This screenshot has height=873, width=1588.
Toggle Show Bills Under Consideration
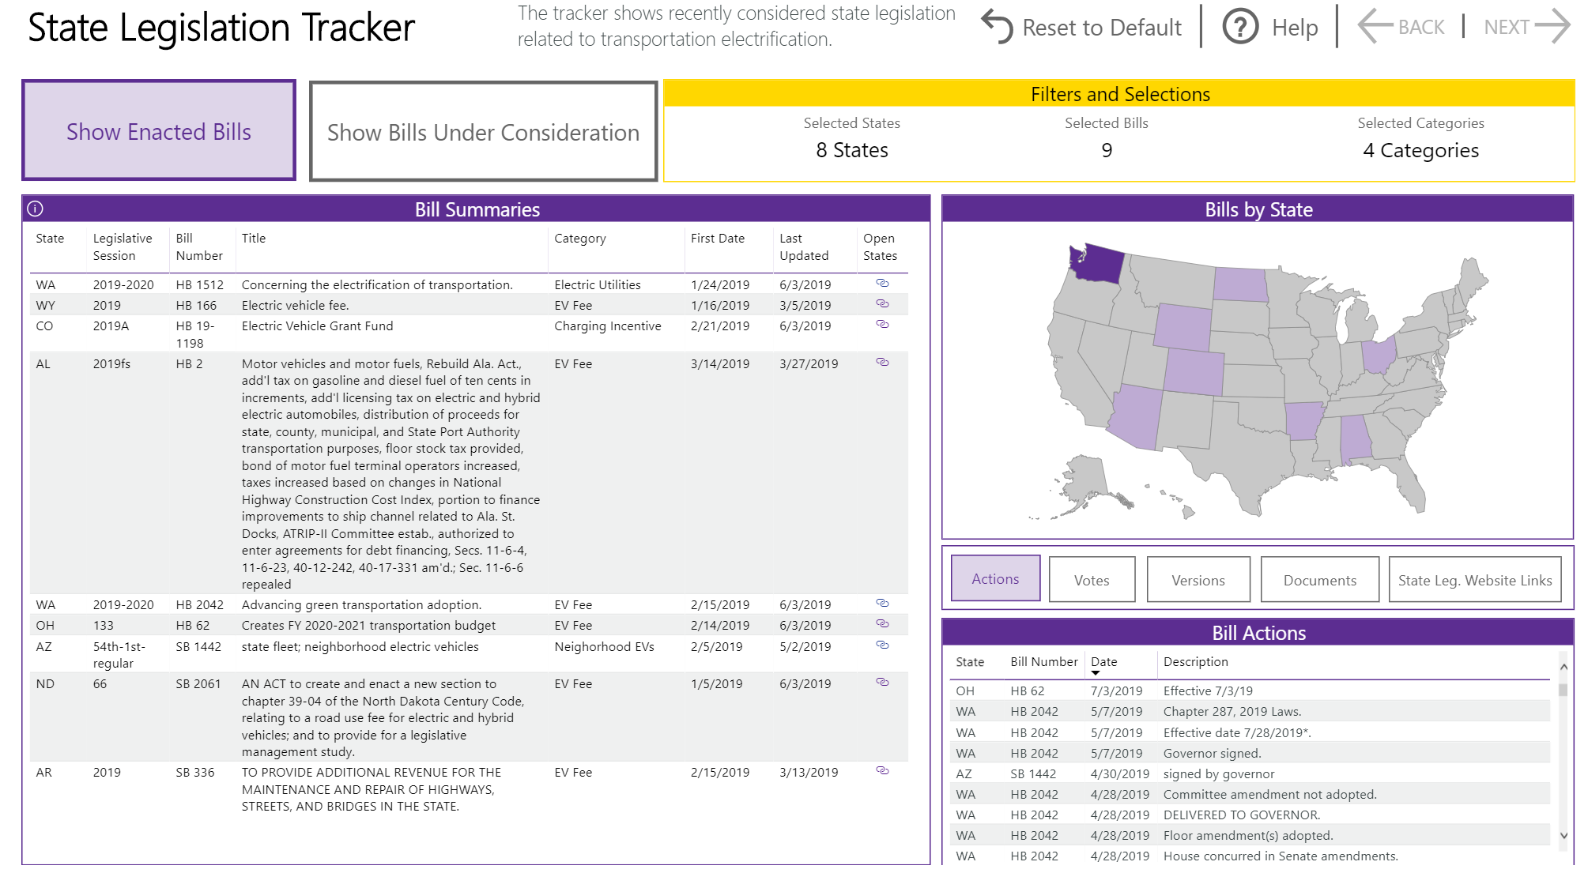pos(483,132)
